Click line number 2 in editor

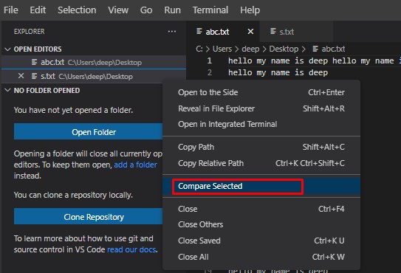pyautogui.click(x=210, y=72)
